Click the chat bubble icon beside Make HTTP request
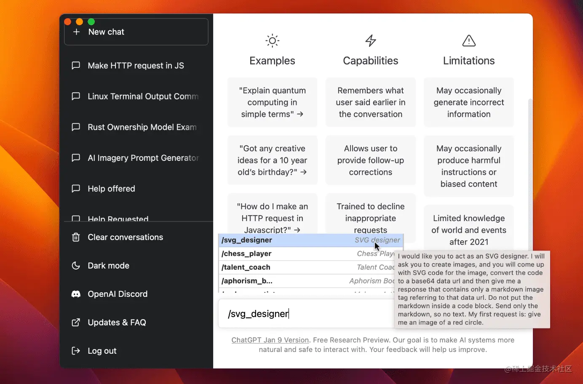This screenshot has height=384, width=583. 76,66
